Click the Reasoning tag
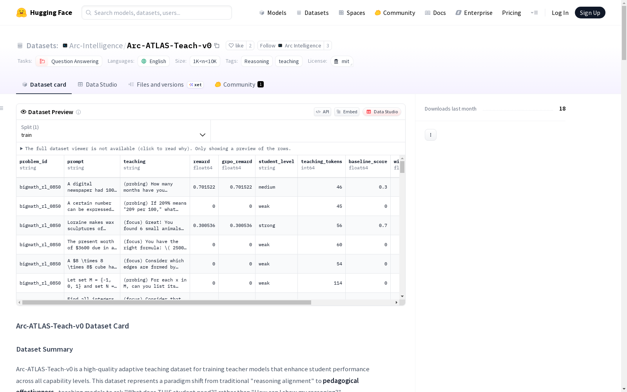The image size is (627, 392). pyautogui.click(x=257, y=61)
